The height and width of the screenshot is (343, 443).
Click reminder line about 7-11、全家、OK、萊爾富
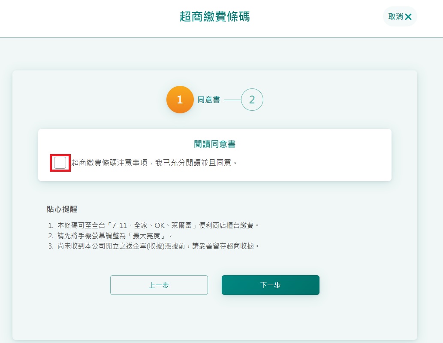[154, 225]
